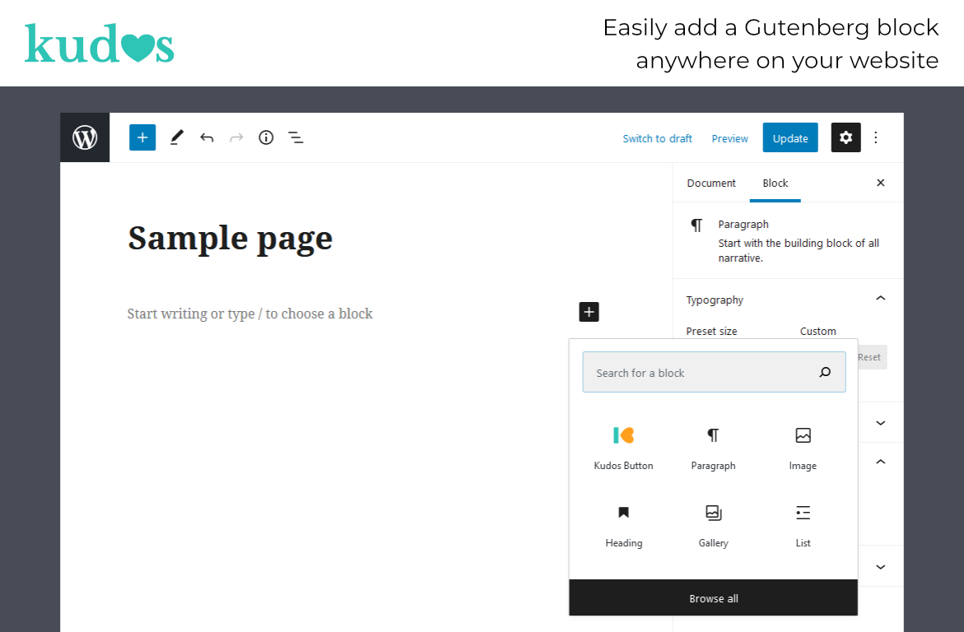The height and width of the screenshot is (632, 964).
Task: Click the Browse all button
Action: tap(713, 598)
